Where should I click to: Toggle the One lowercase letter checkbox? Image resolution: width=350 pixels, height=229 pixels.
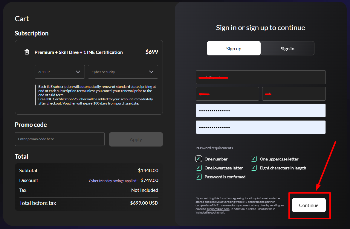(199, 168)
